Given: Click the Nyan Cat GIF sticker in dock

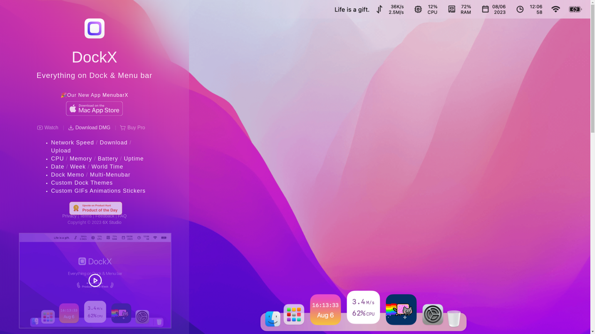Looking at the screenshot, I should pyautogui.click(x=401, y=310).
